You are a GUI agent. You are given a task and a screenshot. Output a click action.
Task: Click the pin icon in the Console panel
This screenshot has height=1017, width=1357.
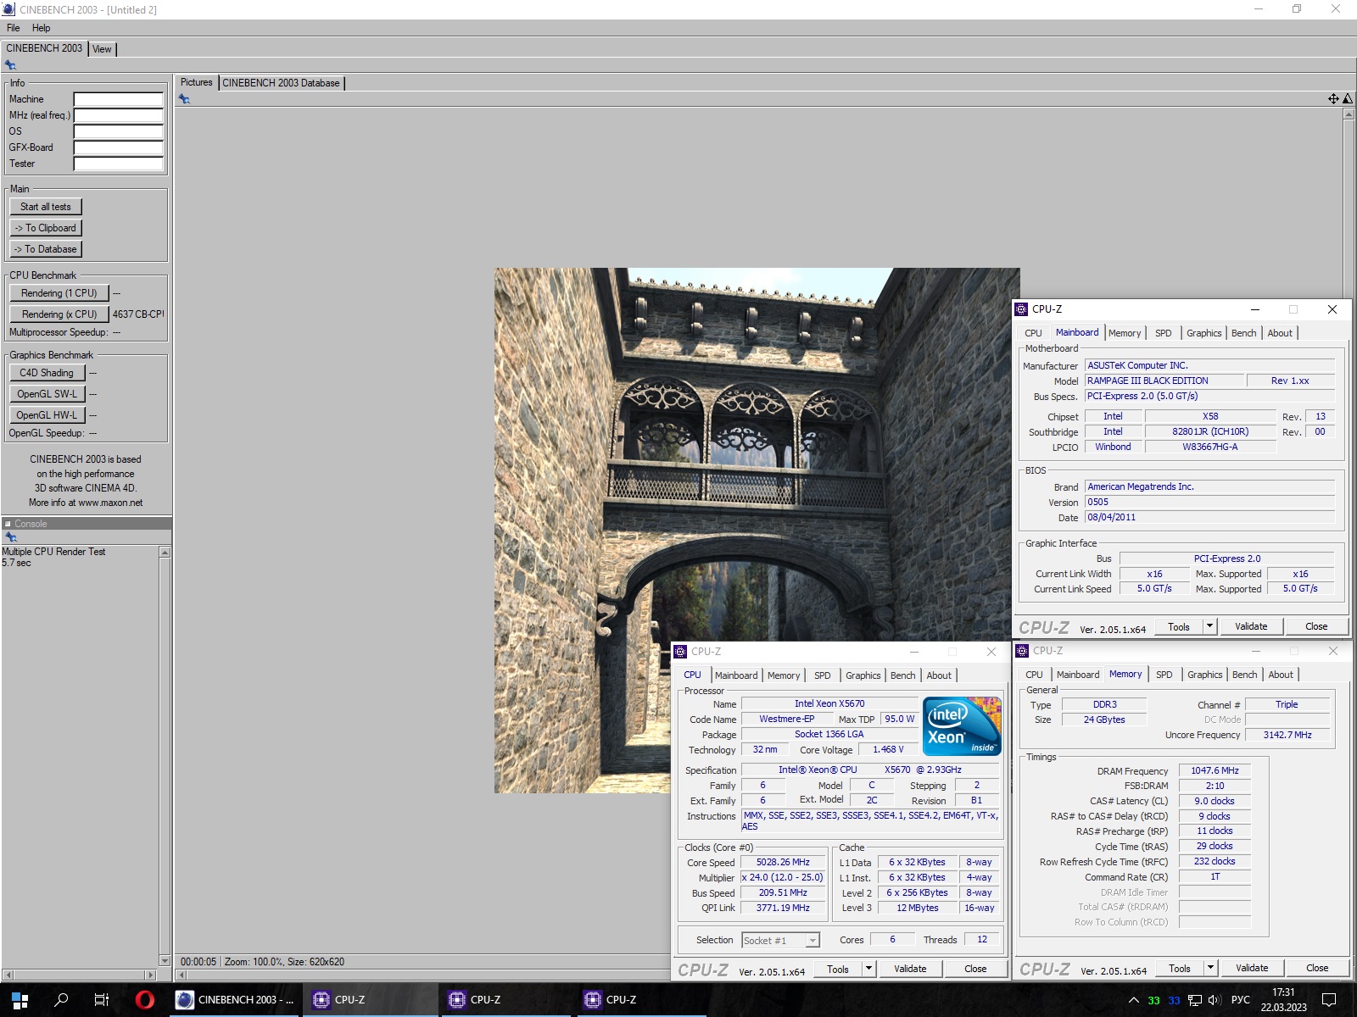pyautogui.click(x=10, y=537)
